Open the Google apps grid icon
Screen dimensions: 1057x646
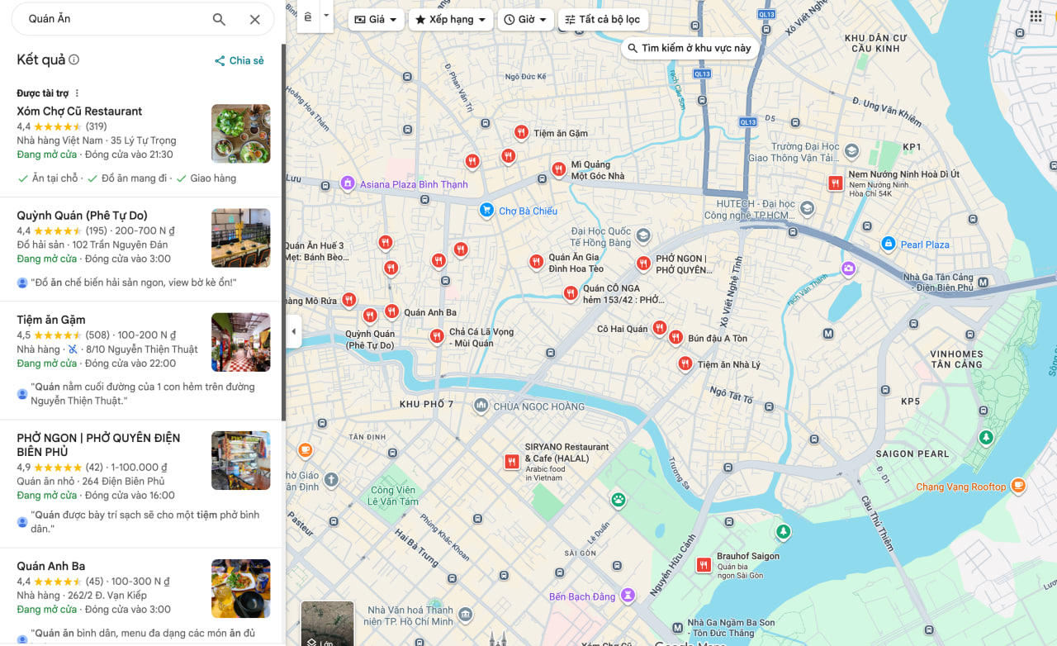click(x=1036, y=17)
